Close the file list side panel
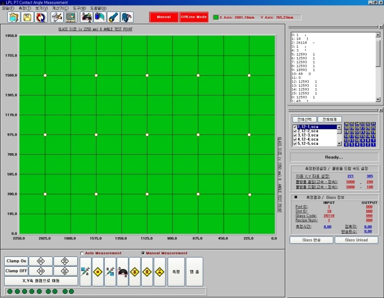The image size is (384, 298). 381,110
